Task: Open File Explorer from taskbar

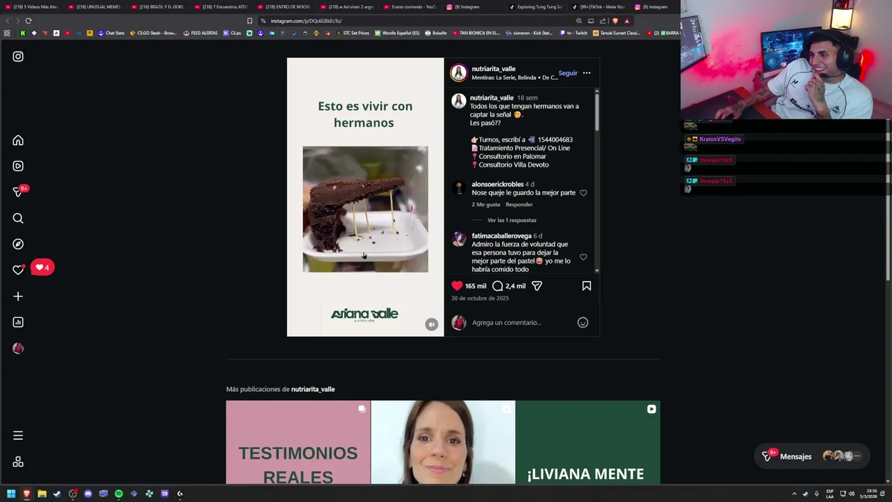Action: point(42,494)
